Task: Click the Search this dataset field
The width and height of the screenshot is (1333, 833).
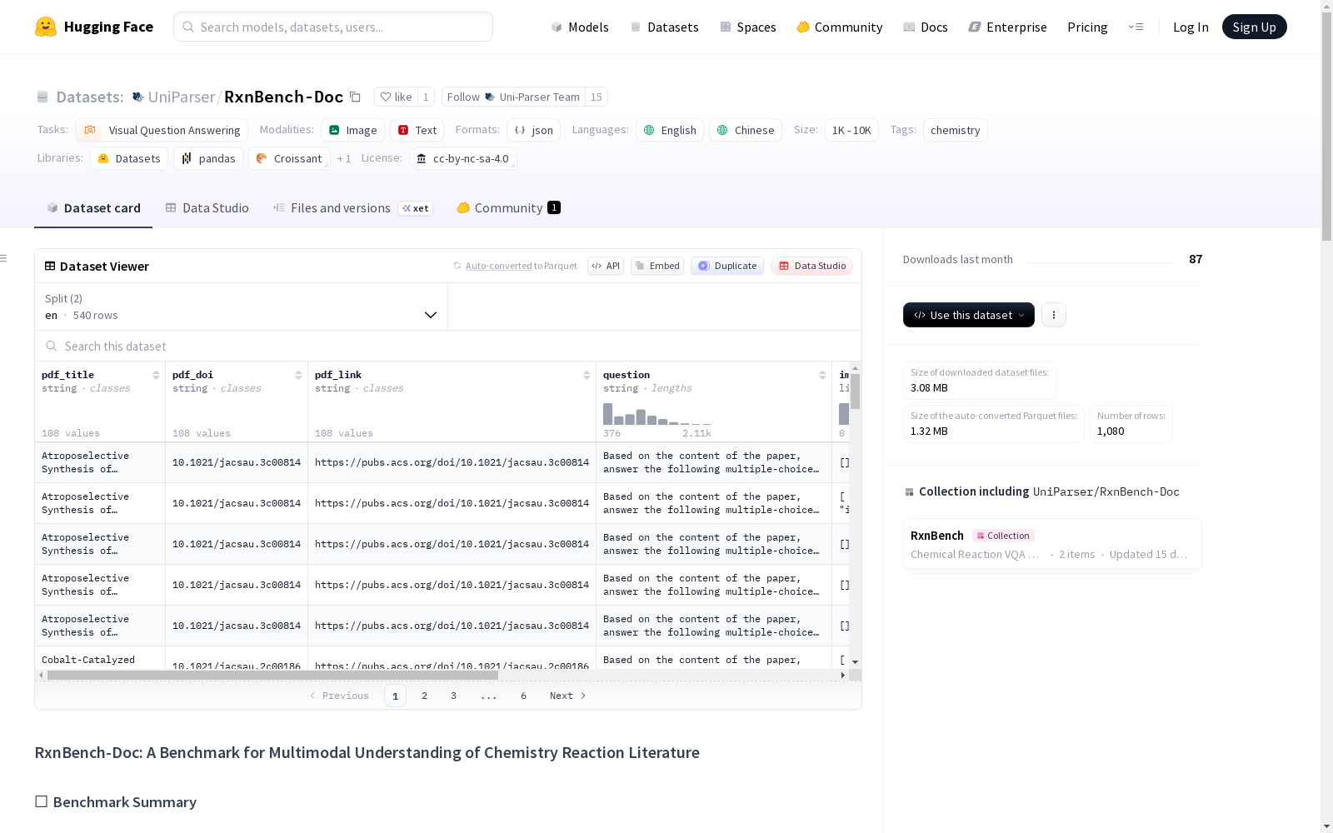Action: (448, 346)
